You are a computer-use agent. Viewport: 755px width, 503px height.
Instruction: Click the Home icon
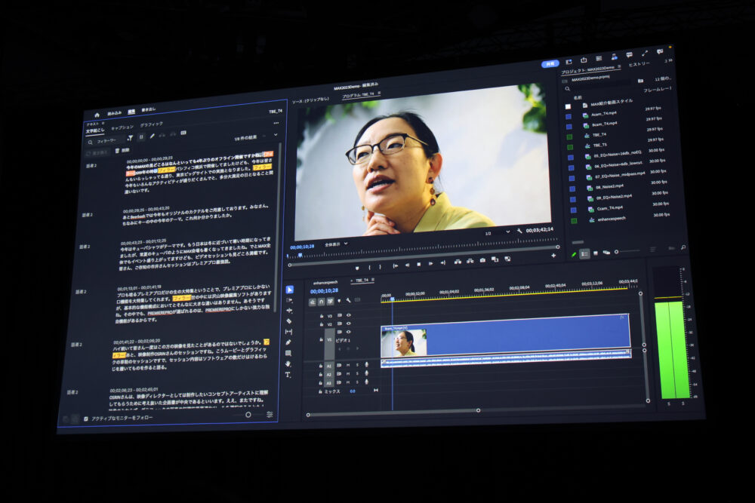[97, 115]
